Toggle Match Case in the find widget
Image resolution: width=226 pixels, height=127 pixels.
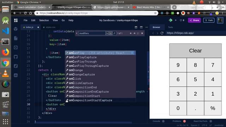107,33
